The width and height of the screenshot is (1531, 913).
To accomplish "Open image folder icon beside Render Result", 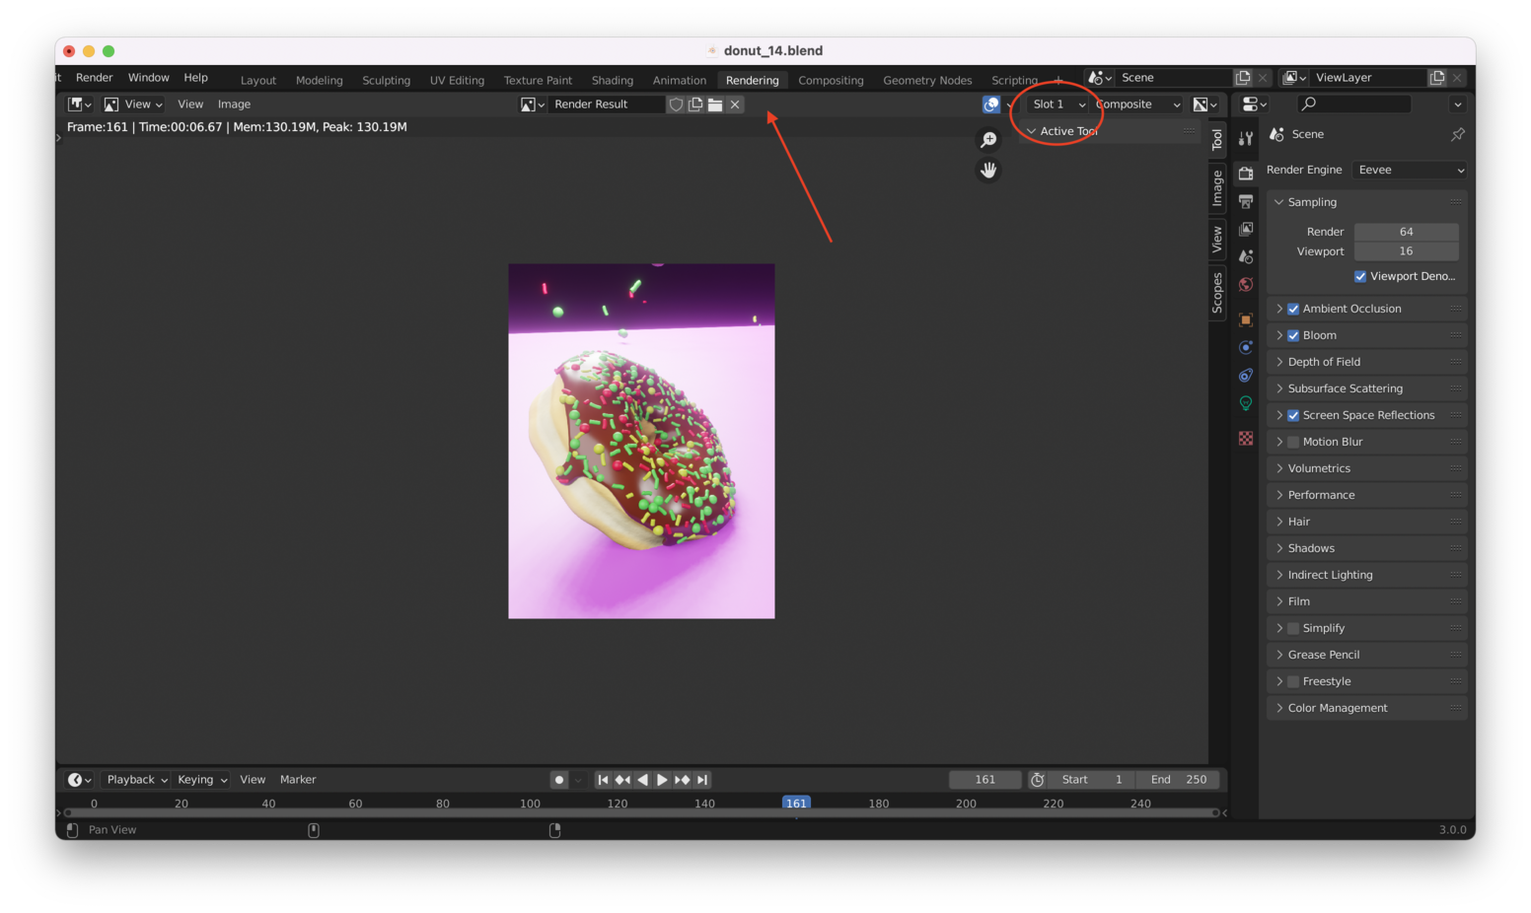I will coord(715,105).
